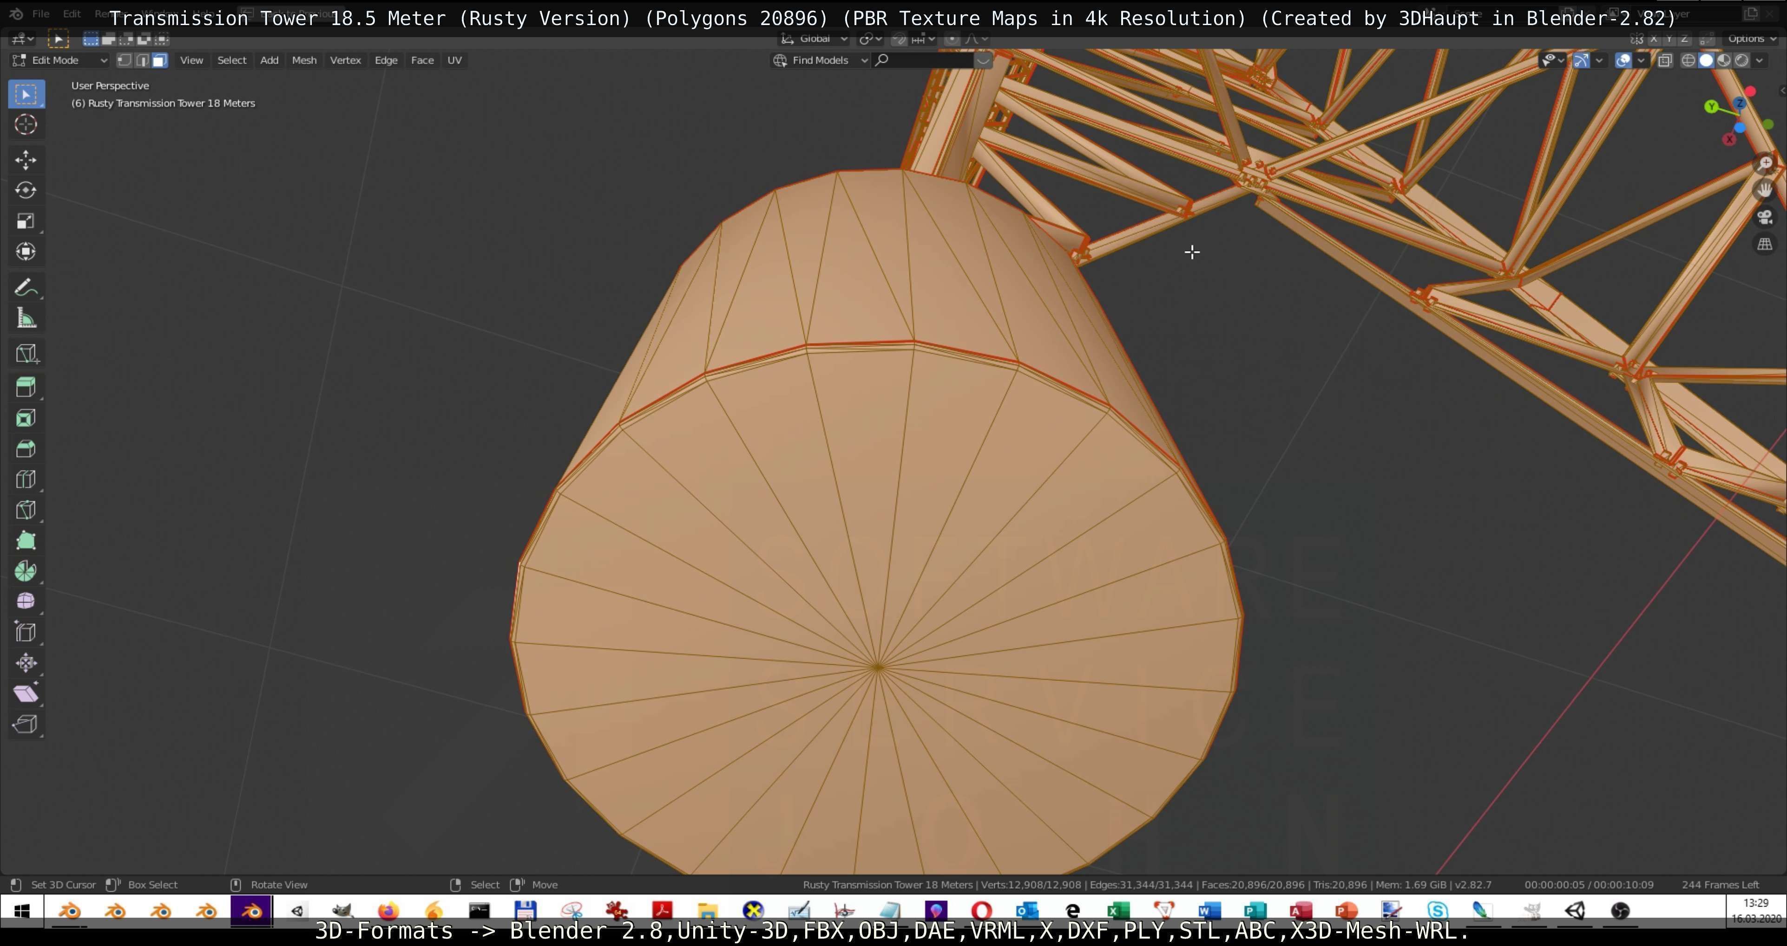Pick the Transform tool
The width and height of the screenshot is (1787, 946).
(26, 252)
